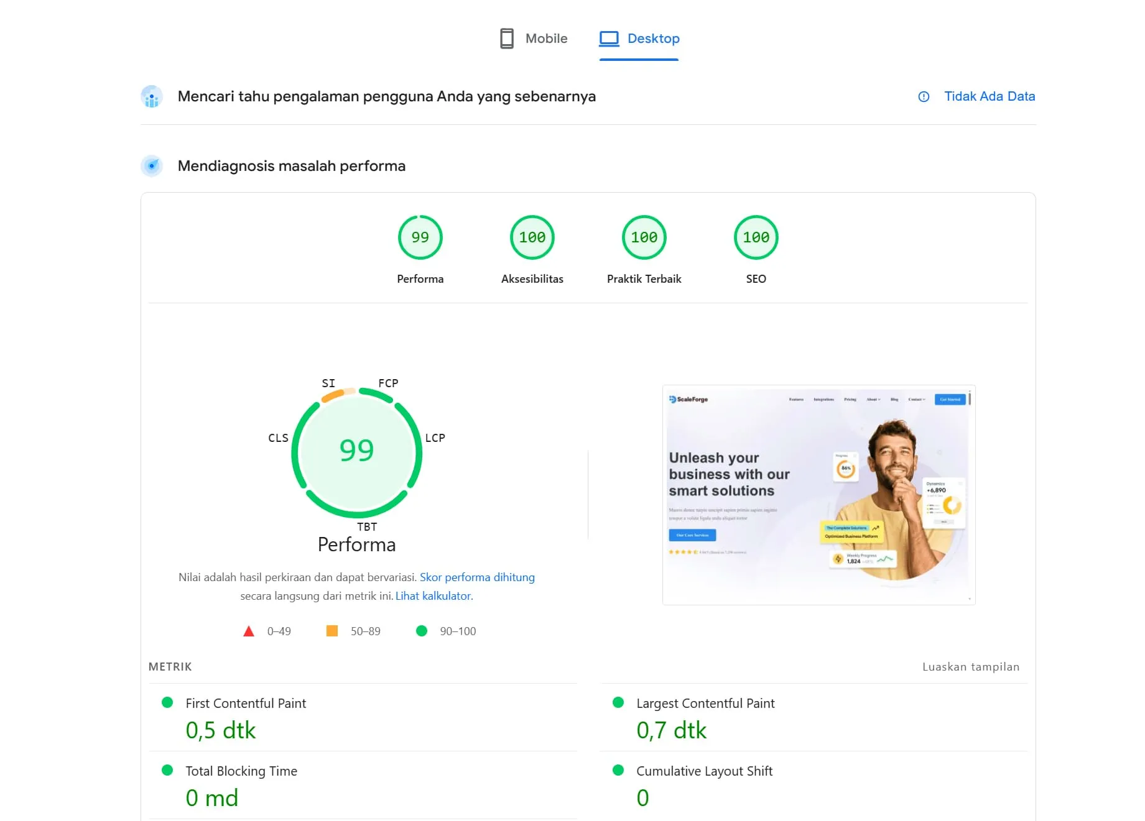The width and height of the screenshot is (1145, 821).
Task: Select the Desktop tab
Action: 639,39
